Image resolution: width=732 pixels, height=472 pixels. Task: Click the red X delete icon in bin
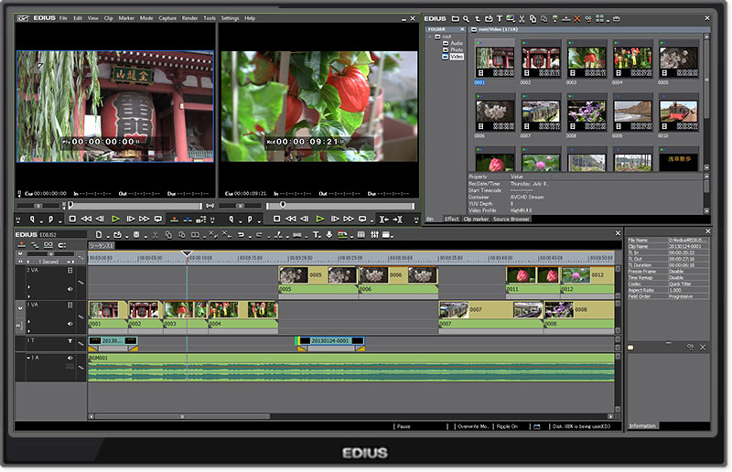pos(577,18)
